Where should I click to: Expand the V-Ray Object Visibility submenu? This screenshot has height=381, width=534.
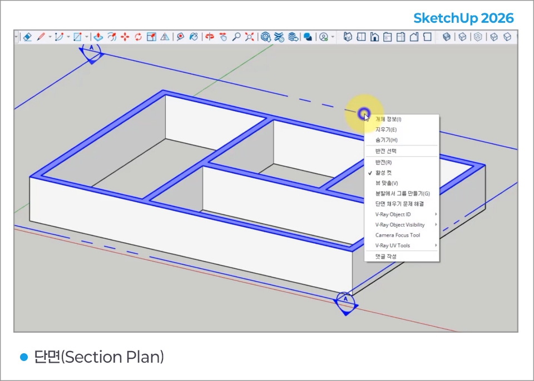point(402,225)
